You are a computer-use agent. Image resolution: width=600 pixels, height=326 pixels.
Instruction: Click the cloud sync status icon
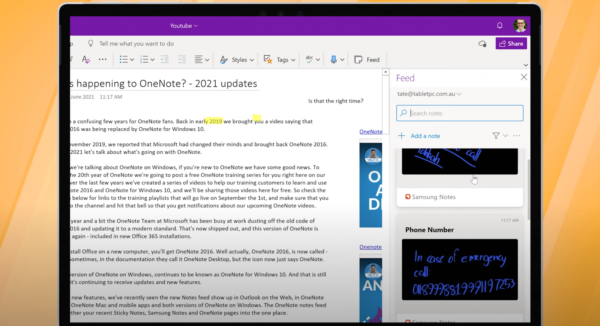[482, 44]
